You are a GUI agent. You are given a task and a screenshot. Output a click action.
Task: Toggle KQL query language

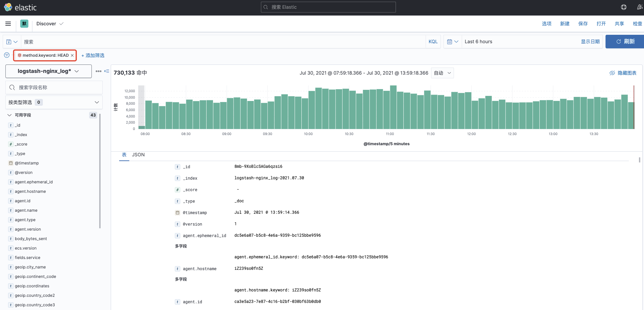433,42
